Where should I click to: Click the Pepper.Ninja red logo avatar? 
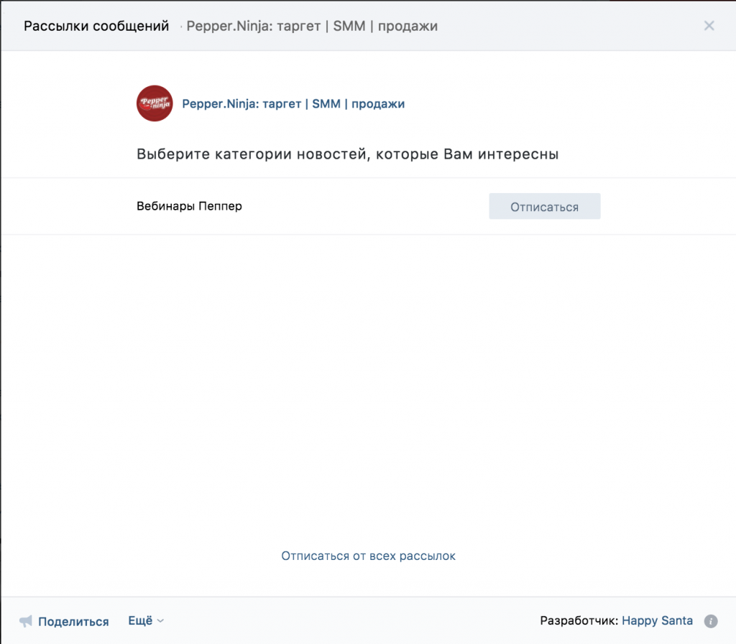click(x=155, y=103)
